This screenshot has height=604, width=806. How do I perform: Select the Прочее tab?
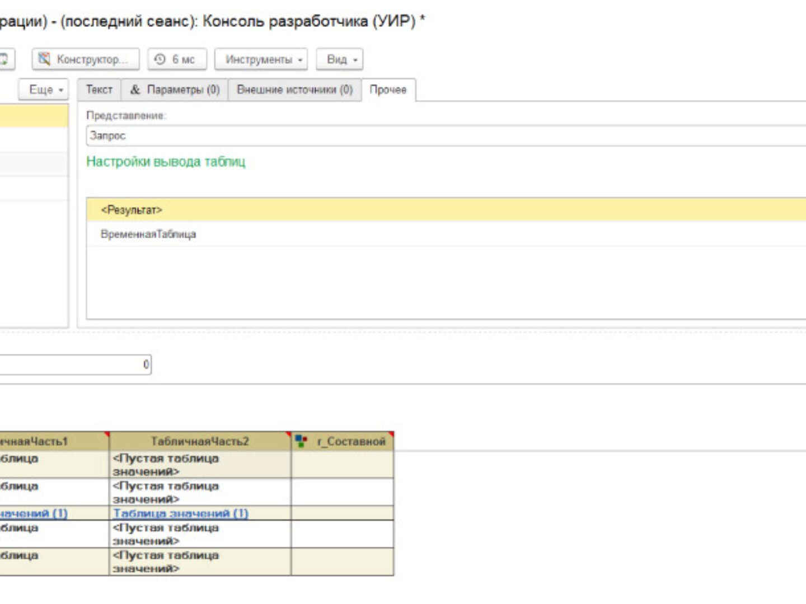coord(388,89)
